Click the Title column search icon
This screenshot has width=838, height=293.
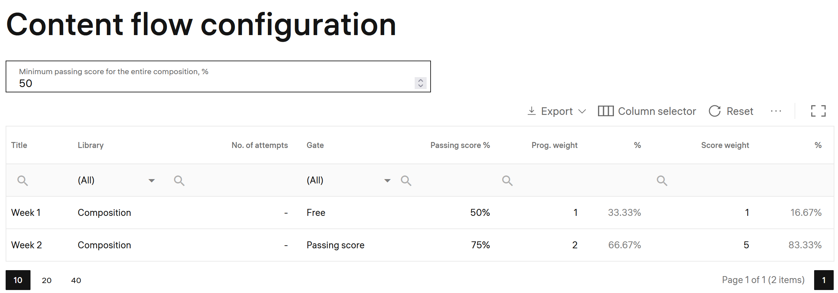click(x=23, y=180)
